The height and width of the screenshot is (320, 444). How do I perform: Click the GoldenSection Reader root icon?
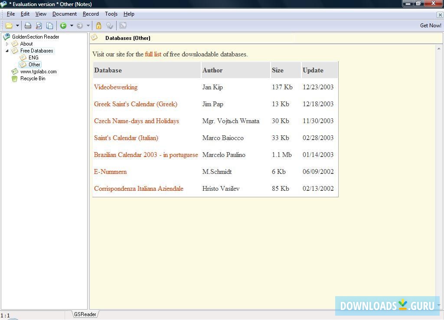pyautogui.click(x=7, y=36)
